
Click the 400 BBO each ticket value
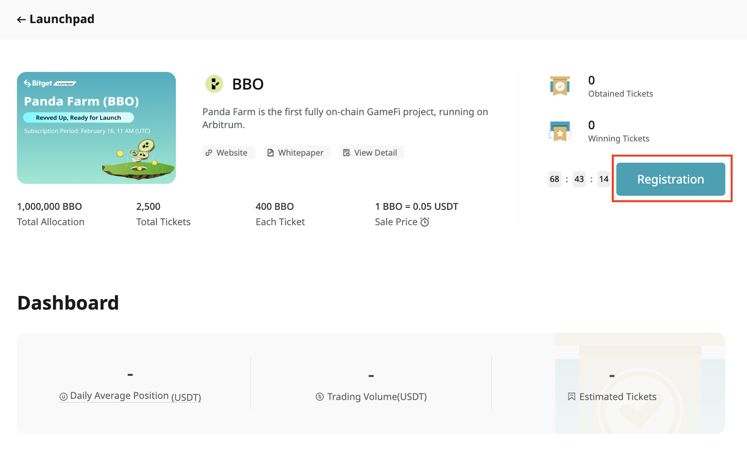click(275, 206)
